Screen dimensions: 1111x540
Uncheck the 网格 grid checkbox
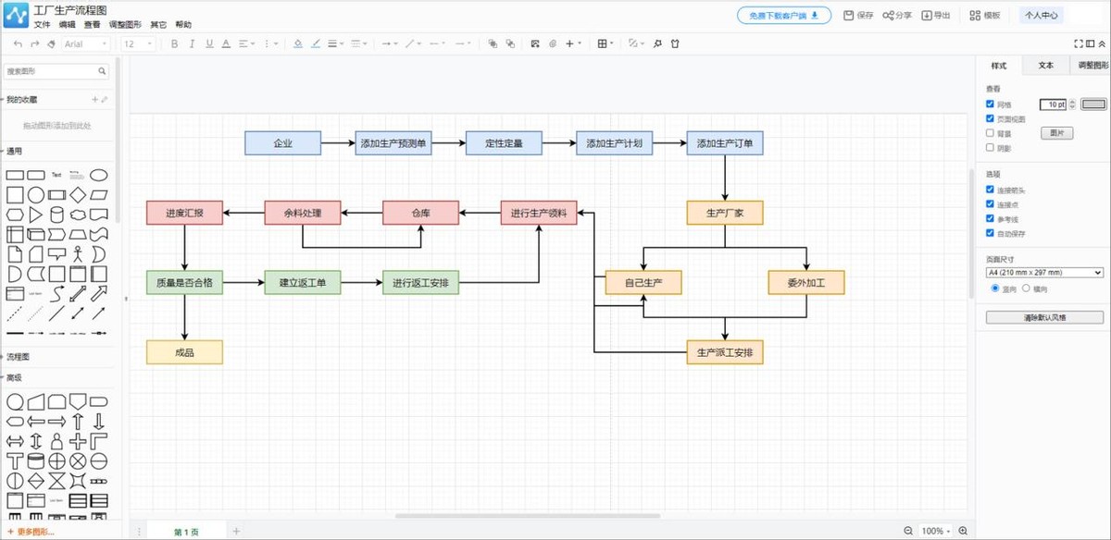click(991, 104)
